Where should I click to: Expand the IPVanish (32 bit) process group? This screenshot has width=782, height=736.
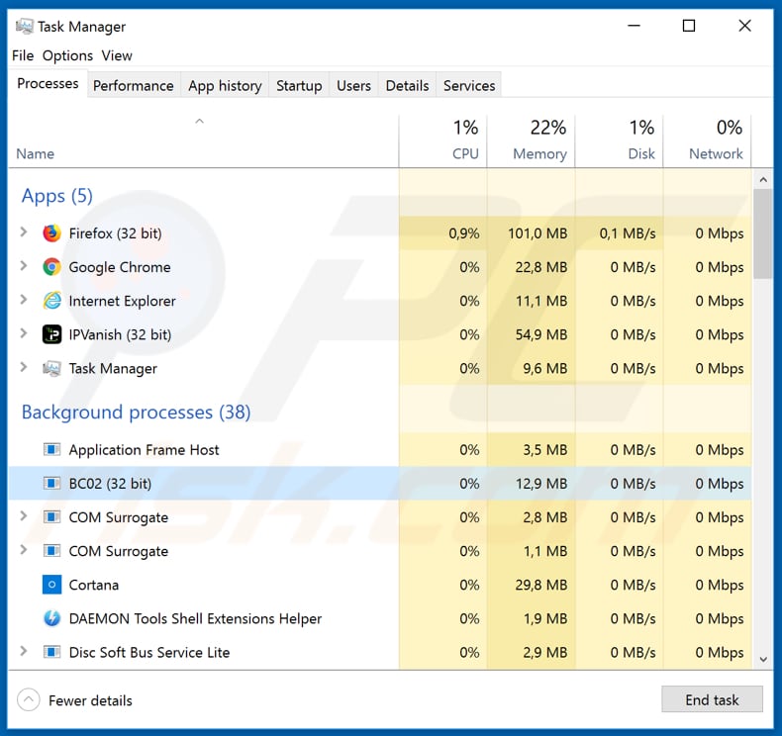point(24,332)
